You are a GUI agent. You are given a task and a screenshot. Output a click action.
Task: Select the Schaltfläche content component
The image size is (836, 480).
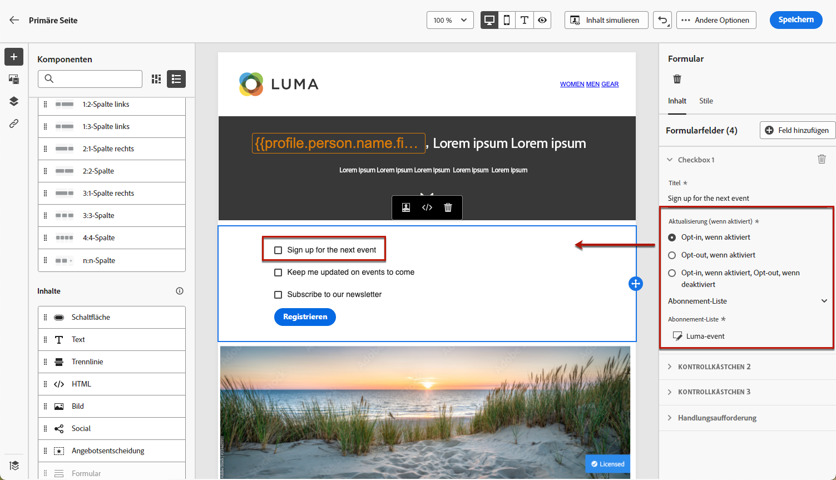(x=112, y=318)
